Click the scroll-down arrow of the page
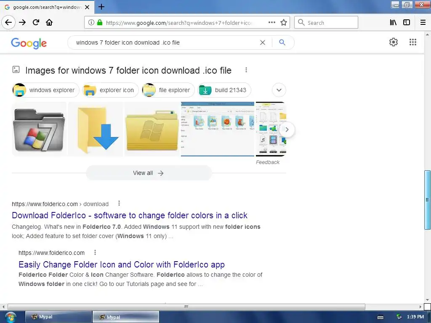This screenshot has width=431, height=323. click(x=427, y=300)
